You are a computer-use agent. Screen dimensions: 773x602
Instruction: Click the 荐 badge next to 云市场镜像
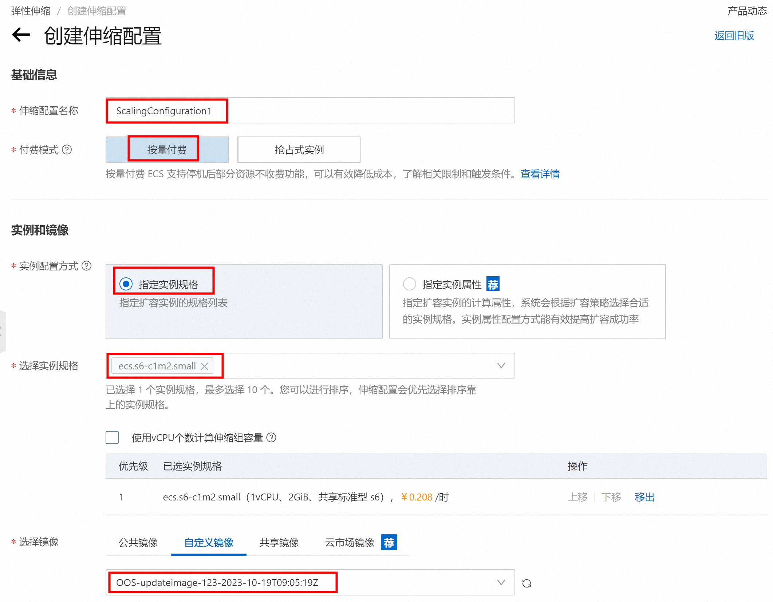(389, 543)
